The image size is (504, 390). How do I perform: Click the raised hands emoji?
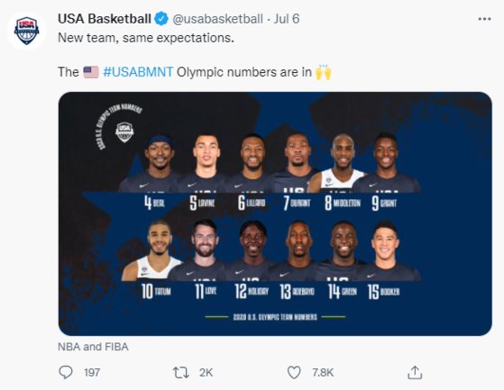[323, 72]
